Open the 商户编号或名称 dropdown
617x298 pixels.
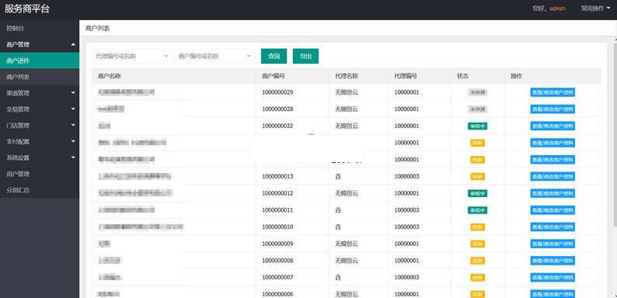215,56
